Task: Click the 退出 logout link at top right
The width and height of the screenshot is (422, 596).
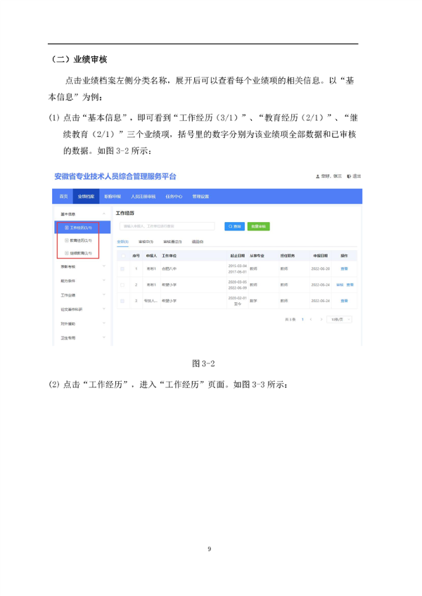Action: point(354,176)
